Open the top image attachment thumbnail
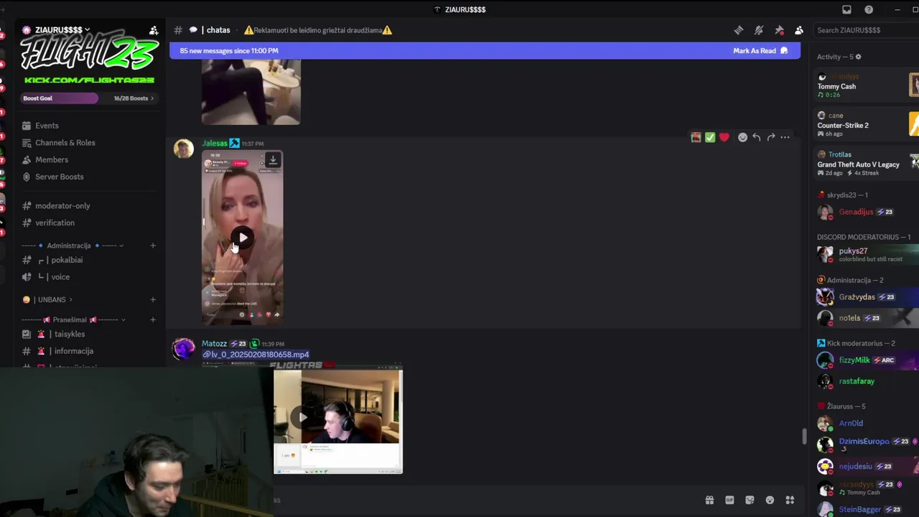The width and height of the screenshot is (919, 517). click(251, 92)
